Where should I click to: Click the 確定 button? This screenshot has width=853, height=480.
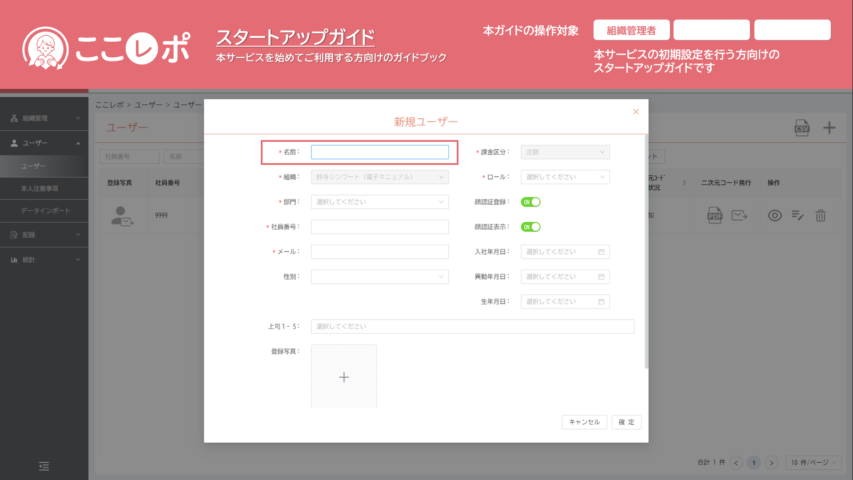(626, 422)
